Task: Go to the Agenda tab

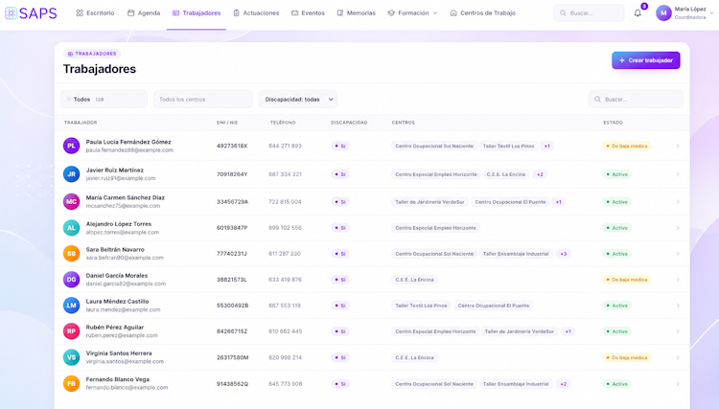Action: [x=144, y=13]
